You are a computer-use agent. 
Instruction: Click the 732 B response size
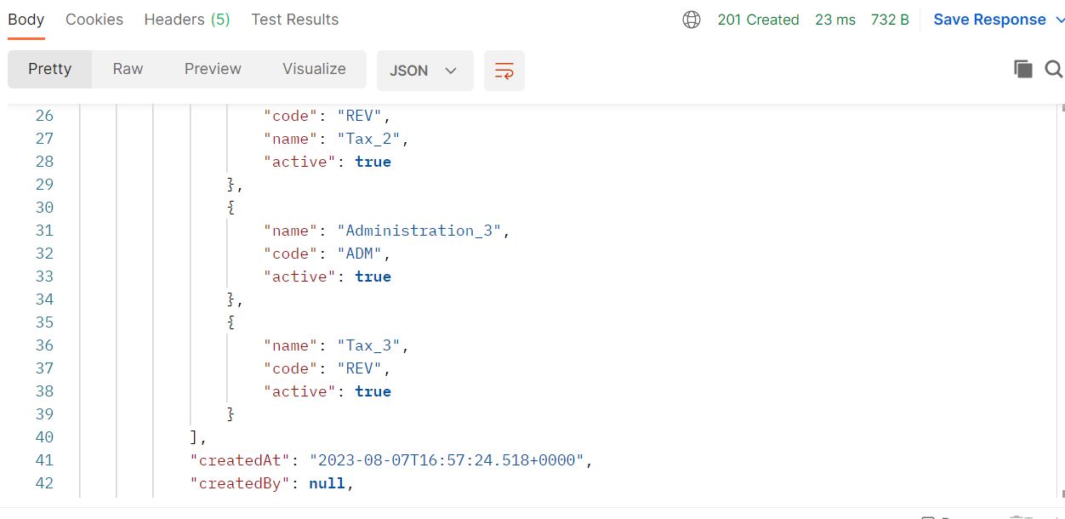tap(890, 19)
